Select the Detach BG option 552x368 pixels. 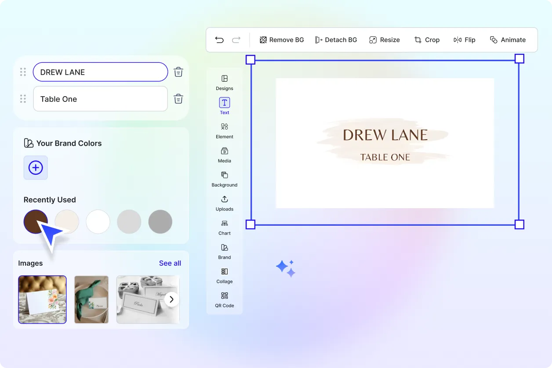coord(336,40)
